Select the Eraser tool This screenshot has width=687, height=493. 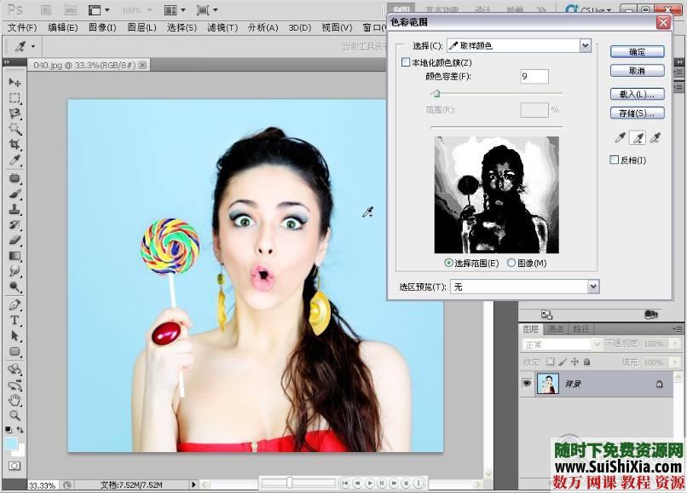pos(14,241)
